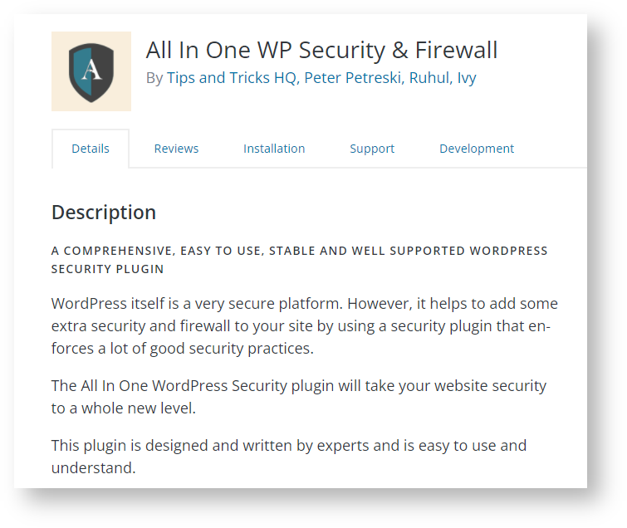The width and height of the screenshot is (627, 528).
Task: Click the shield plugin logo icon
Action: click(91, 71)
